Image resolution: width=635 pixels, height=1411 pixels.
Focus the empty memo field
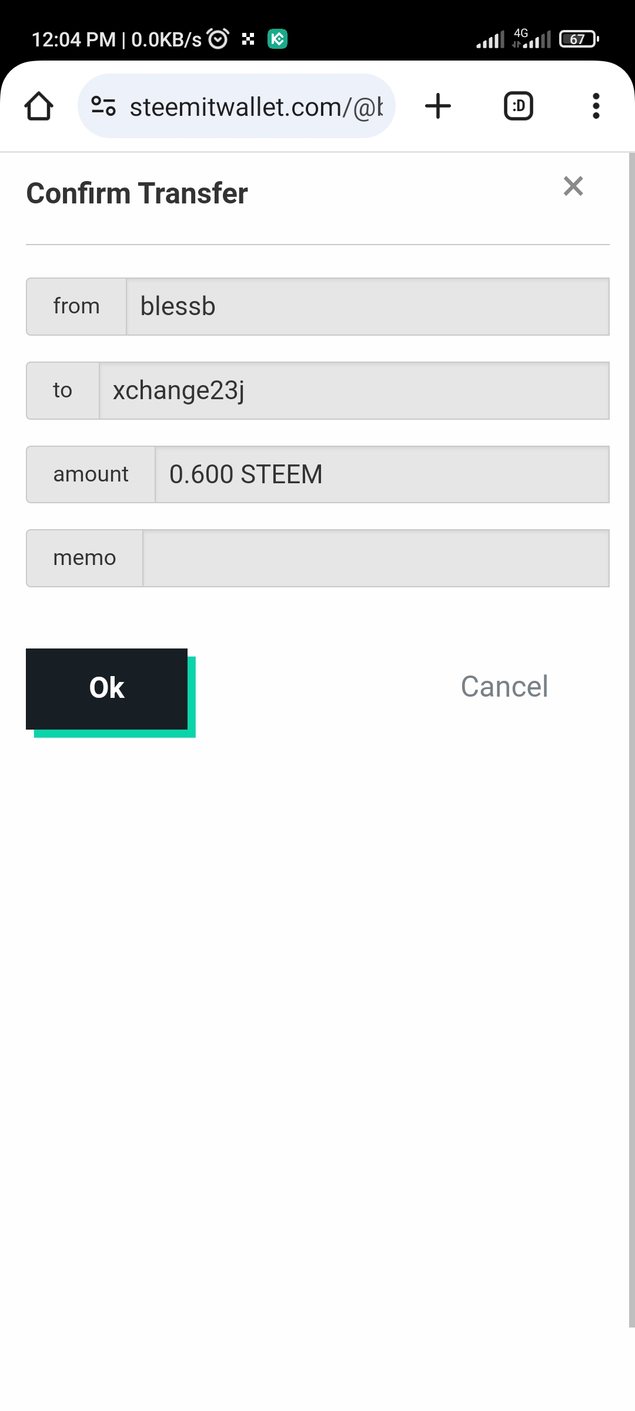click(x=376, y=558)
